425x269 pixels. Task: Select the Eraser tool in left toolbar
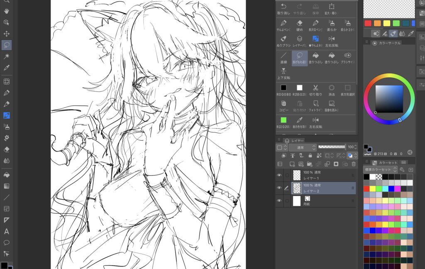(7, 149)
